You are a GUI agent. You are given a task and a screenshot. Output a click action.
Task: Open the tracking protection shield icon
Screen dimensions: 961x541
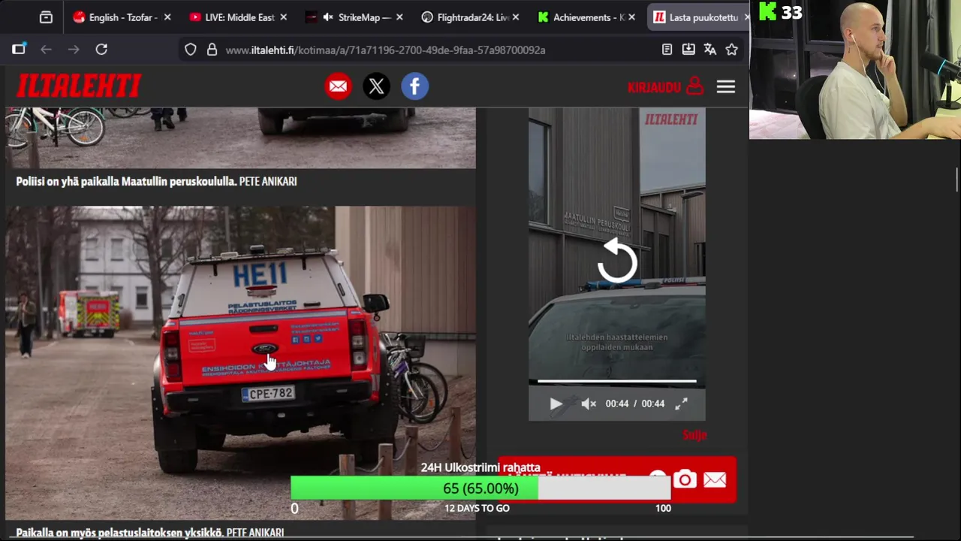(x=191, y=50)
